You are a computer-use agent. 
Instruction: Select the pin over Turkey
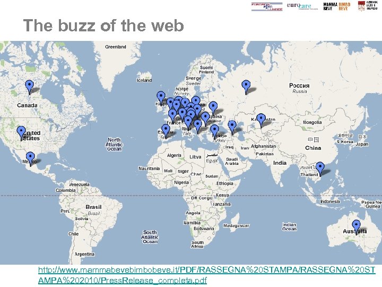pos(215,132)
